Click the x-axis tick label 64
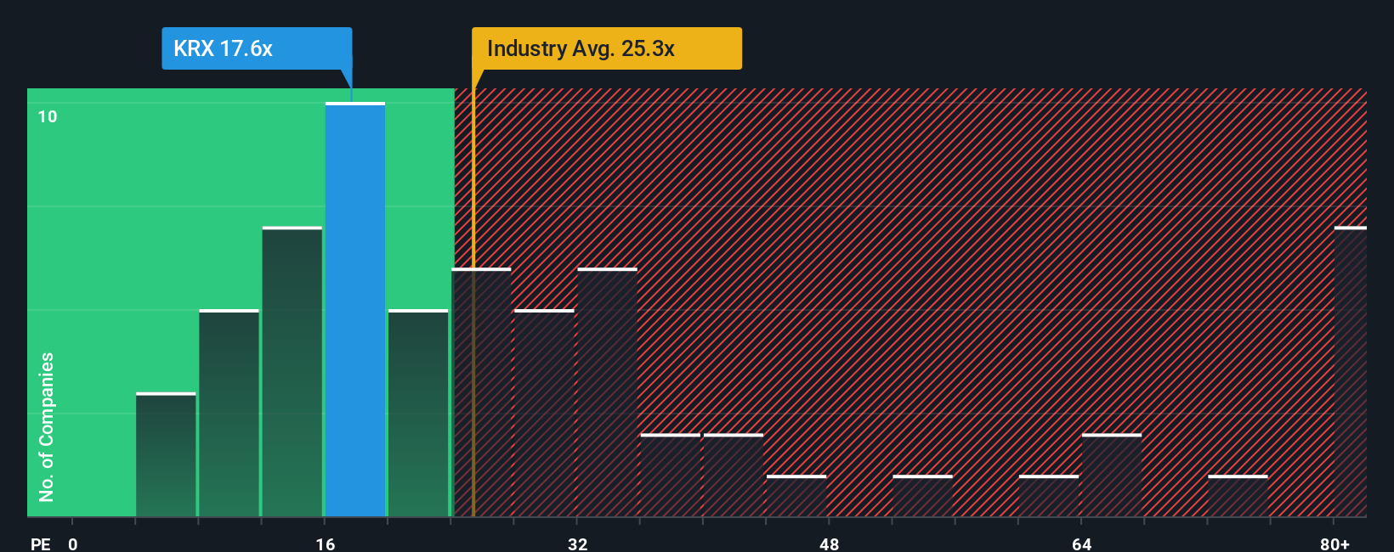Image resolution: width=1394 pixels, height=552 pixels. click(1081, 544)
